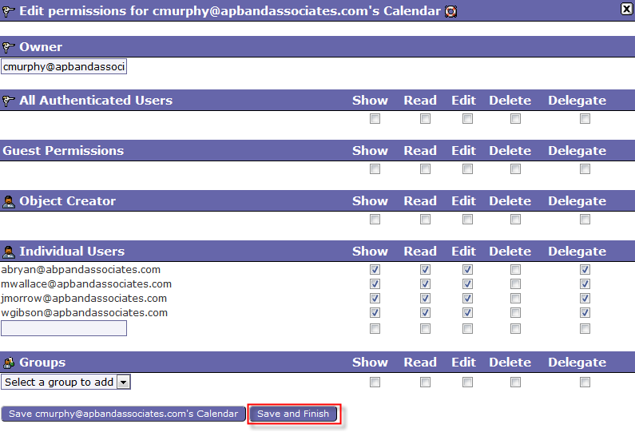Uncheck Delegate for mwallace@apbandassociates.com
This screenshot has height=436, width=635.
tap(585, 284)
